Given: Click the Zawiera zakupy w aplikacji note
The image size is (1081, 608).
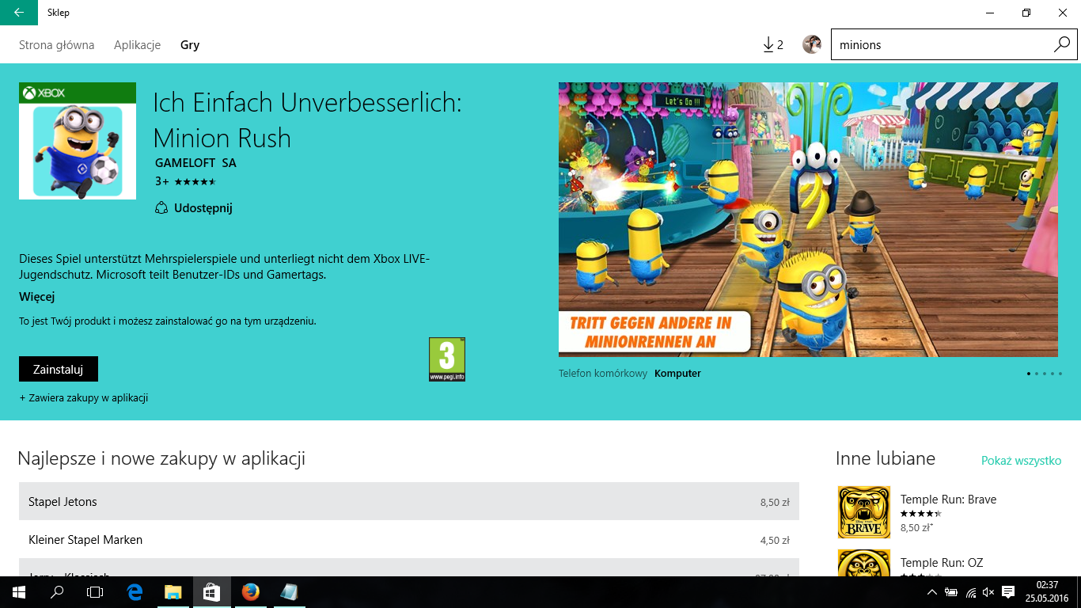Looking at the screenshot, I should (x=84, y=398).
